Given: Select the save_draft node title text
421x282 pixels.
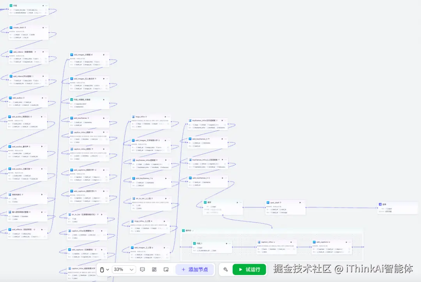Looking at the screenshot, I should pyautogui.click(x=275, y=203).
